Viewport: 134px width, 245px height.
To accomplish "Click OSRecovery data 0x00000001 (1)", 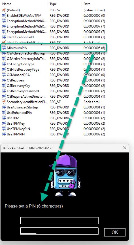I will [x=94, y=80].
